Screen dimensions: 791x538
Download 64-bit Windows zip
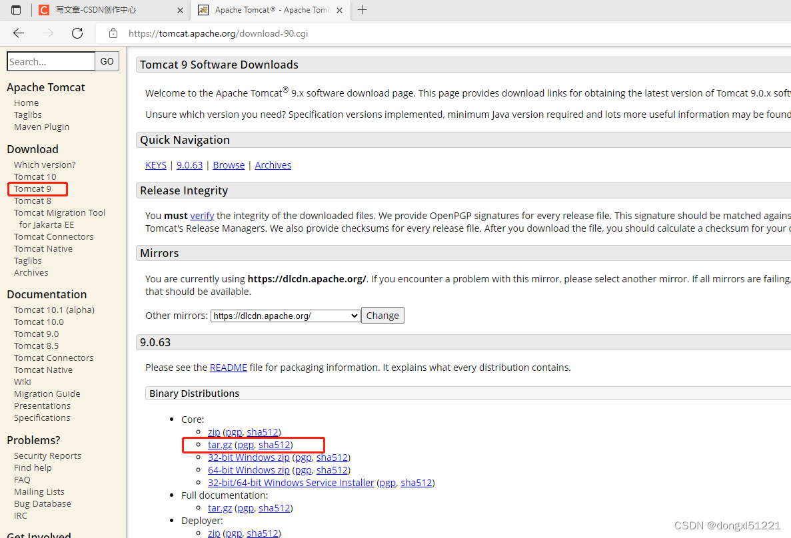tap(249, 470)
